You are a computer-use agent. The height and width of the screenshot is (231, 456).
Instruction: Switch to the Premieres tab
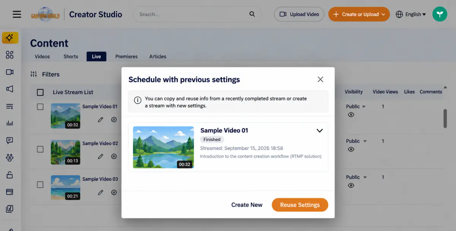(127, 56)
